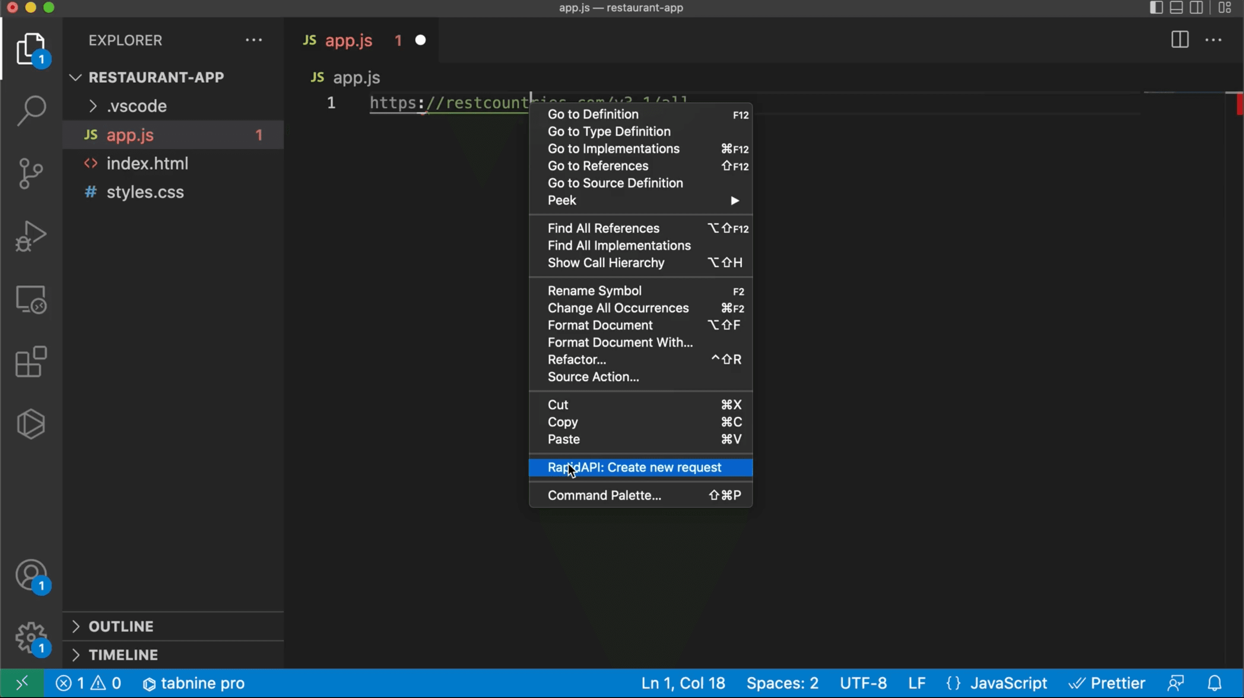The image size is (1244, 698).
Task: Open problems errors and warnings count
Action: pyautogui.click(x=88, y=683)
